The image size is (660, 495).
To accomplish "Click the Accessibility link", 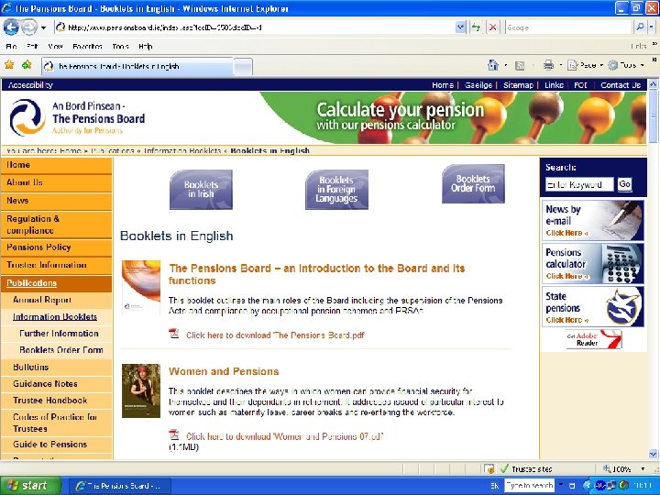I will [x=30, y=85].
